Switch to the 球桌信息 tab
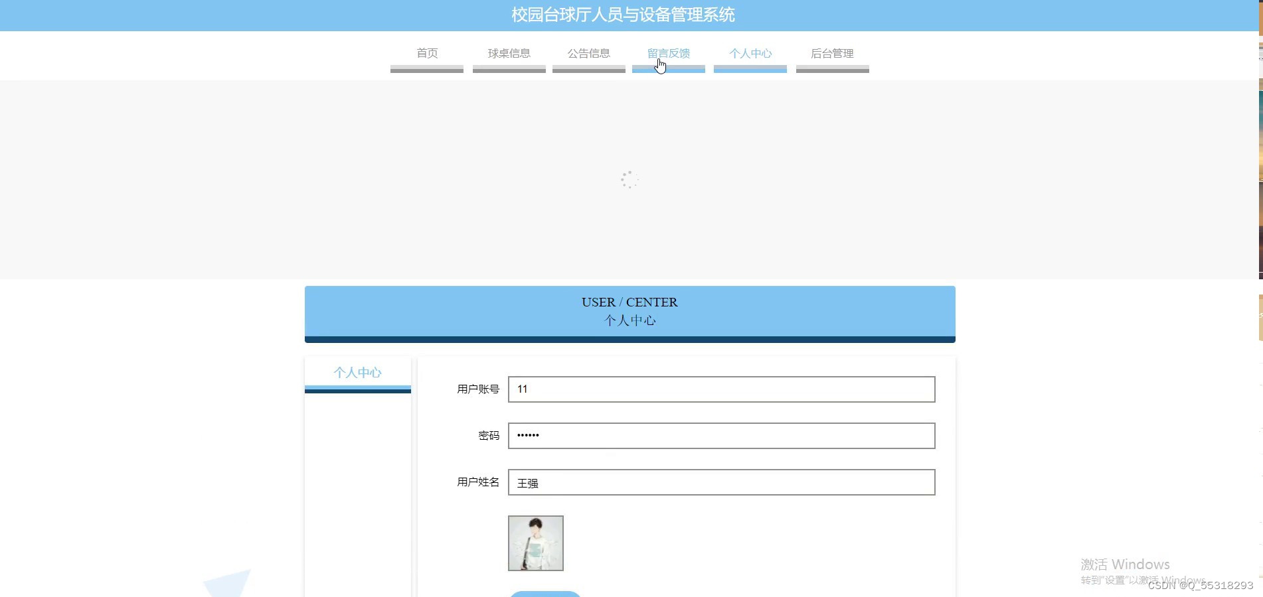Image resolution: width=1263 pixels, height=597 pixels. 508,54
